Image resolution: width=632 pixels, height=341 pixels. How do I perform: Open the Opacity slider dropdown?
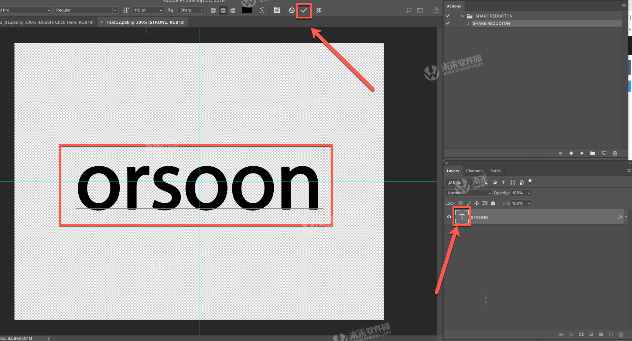(x=529, y=193)
